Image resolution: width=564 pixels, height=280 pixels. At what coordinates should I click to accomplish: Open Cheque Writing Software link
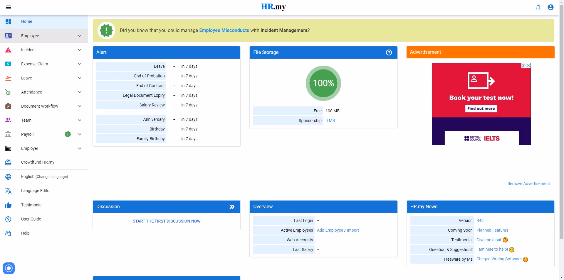pos(499,259)
